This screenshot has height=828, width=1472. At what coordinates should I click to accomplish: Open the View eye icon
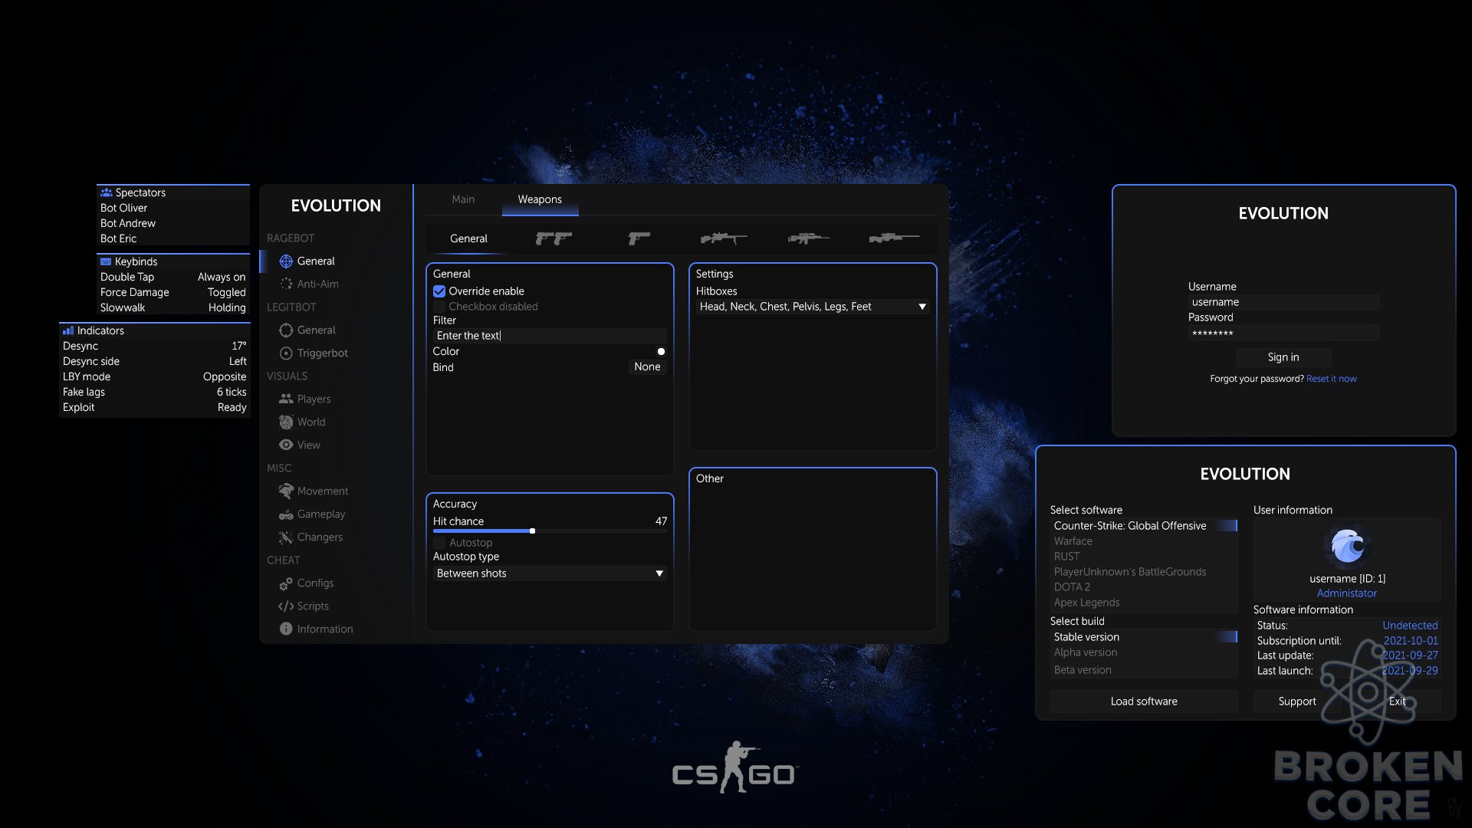[286, 445]
